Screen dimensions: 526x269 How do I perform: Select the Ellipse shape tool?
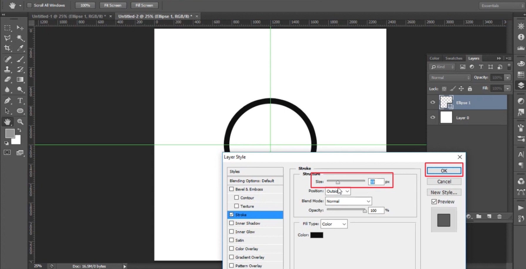click(x=20, y=111)
